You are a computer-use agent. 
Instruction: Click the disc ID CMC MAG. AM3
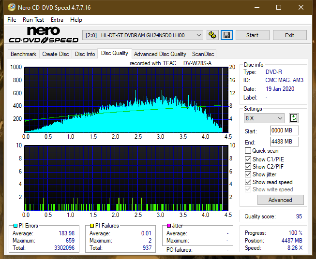click(284, 80)
